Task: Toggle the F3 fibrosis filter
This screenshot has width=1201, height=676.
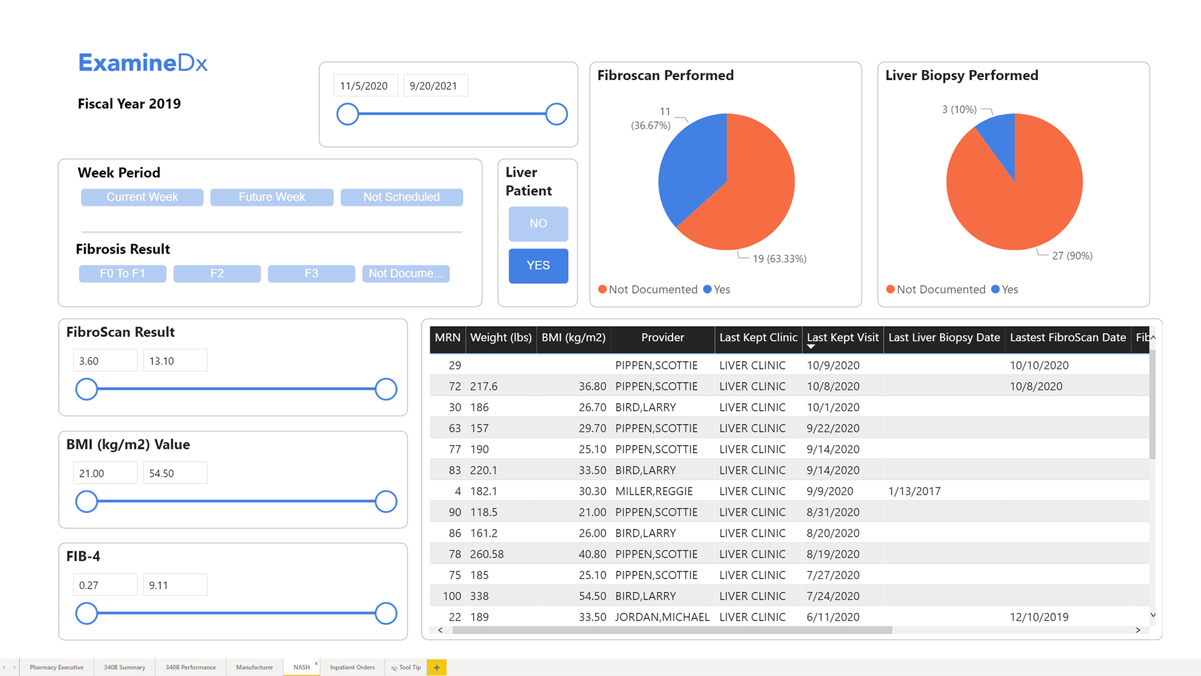Action: click(x=312, y=274)
